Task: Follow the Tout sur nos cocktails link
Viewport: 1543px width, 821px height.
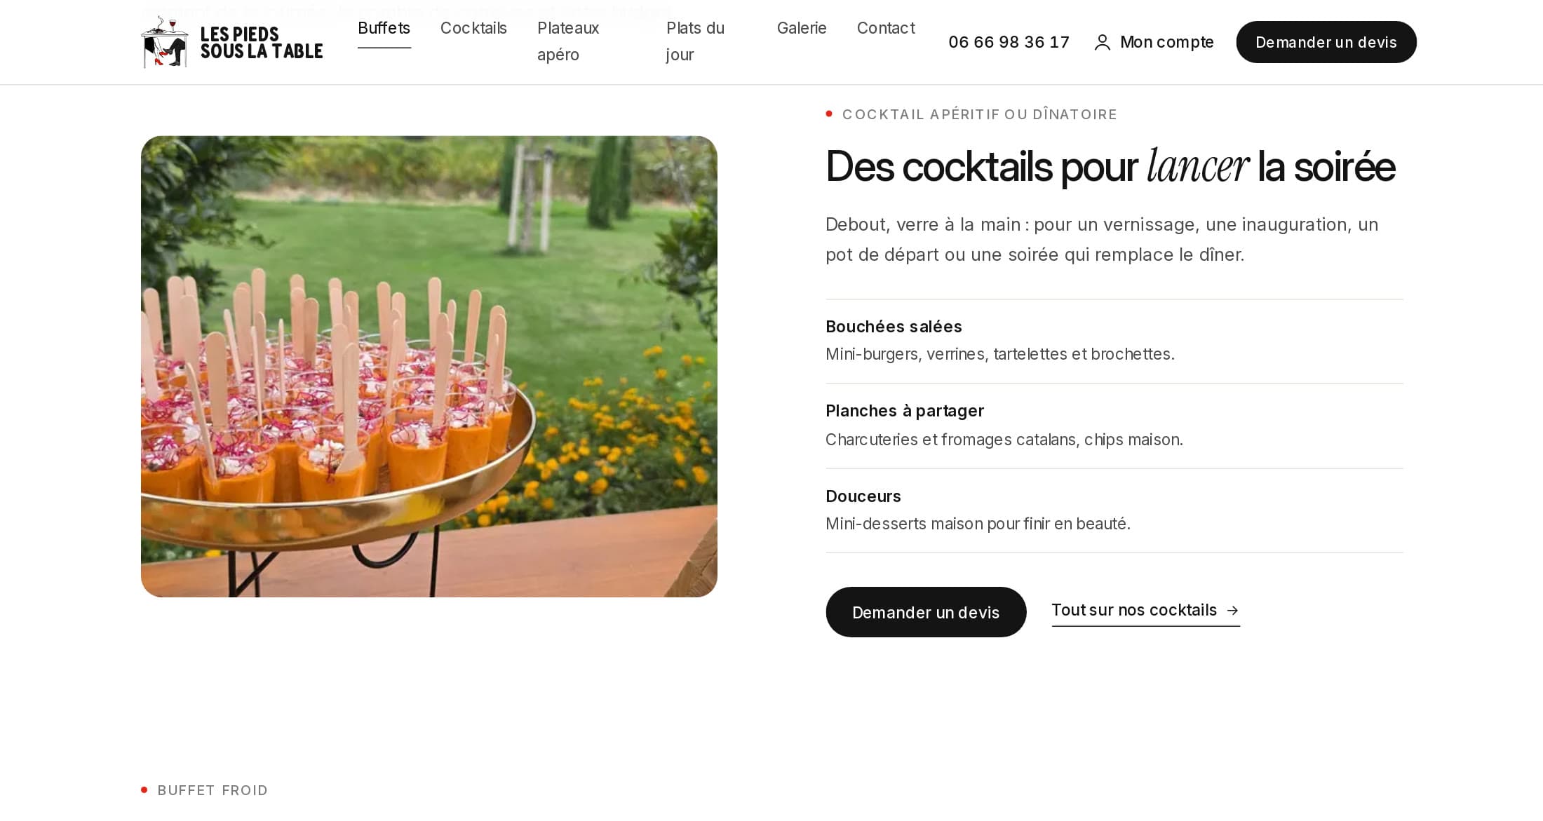Action: 1145,611
